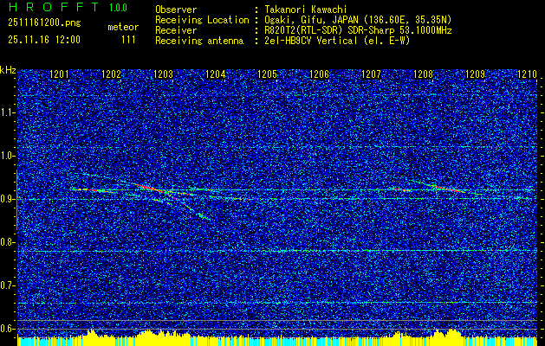Viewport: 545px width, 346px height.
Task: Click the 1201 time axis marker
Action: pos(60,74)
